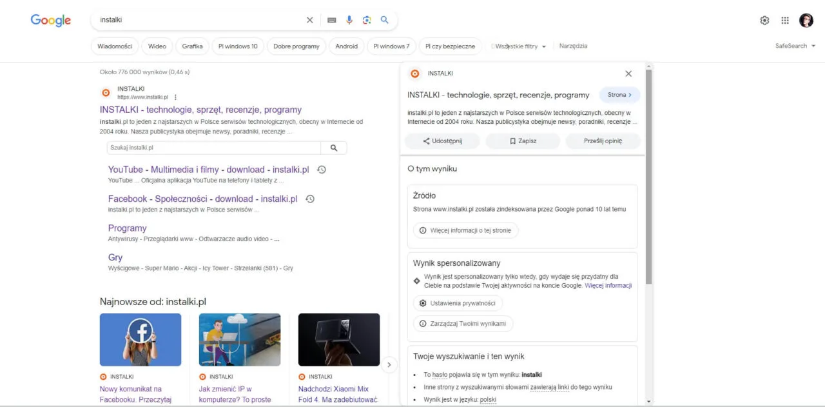Select the Wiadomości filter tab

click(115, 46)
